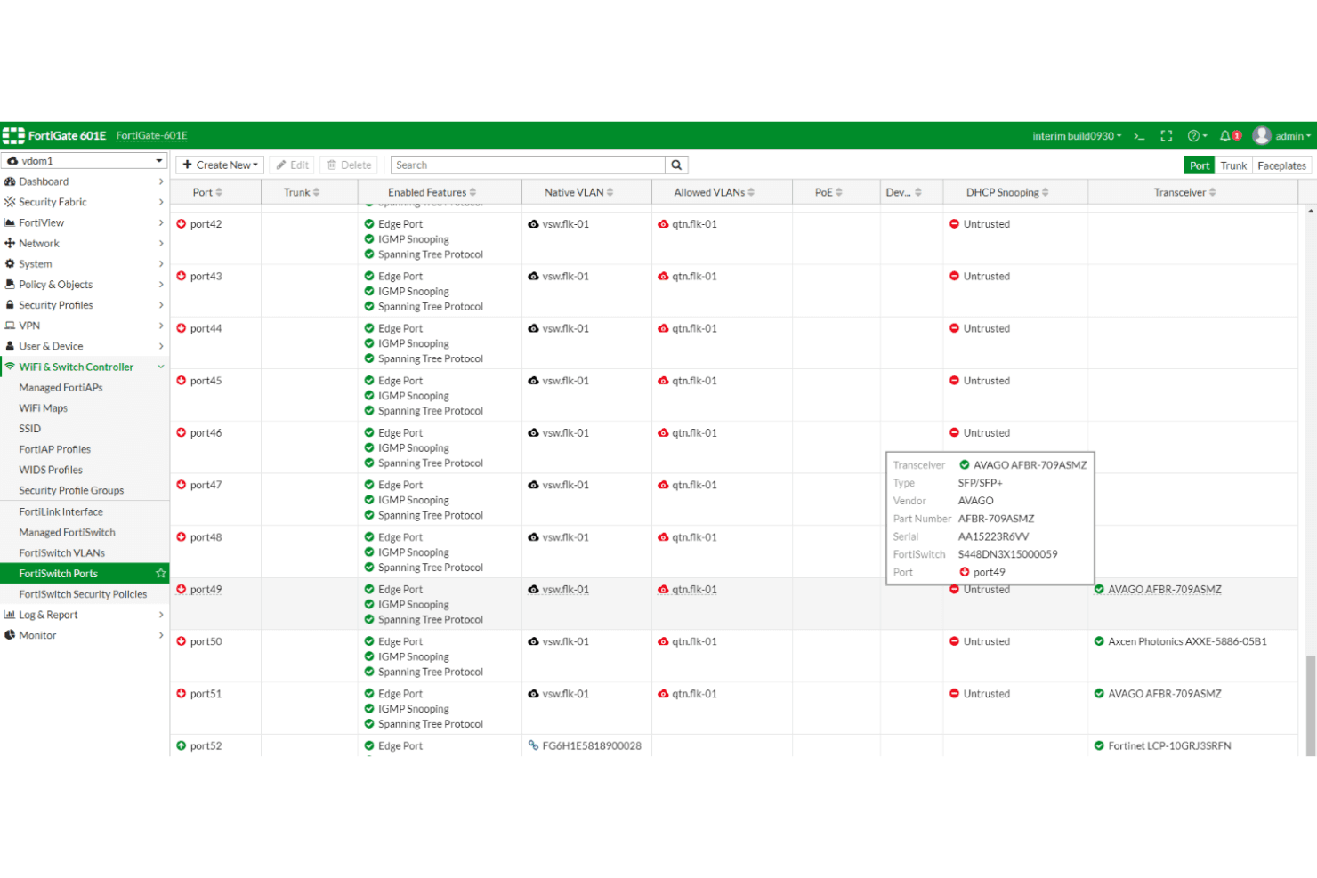Image resolution: width=1317 pixels, height=878 pixels.
Task: Click allowed VLAN icon for port44
Action: click(x=663, y=329)
